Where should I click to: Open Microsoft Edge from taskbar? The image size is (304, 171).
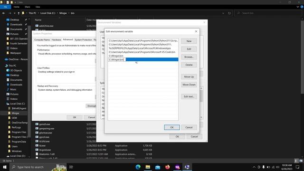pos(138,167)
